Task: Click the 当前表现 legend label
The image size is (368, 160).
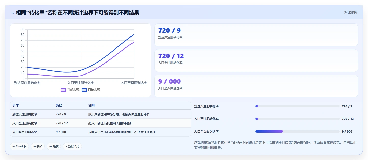Action: coord(73,90)
